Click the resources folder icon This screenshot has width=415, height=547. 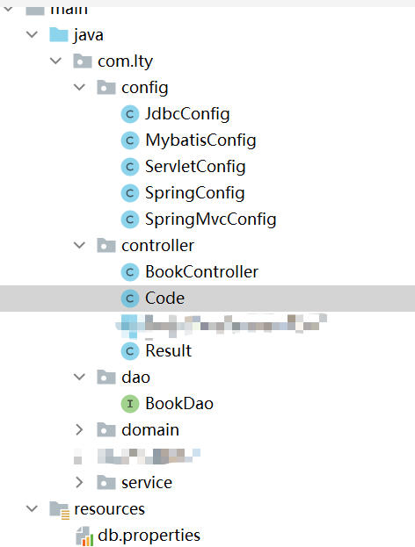click(x=60, y=509)
